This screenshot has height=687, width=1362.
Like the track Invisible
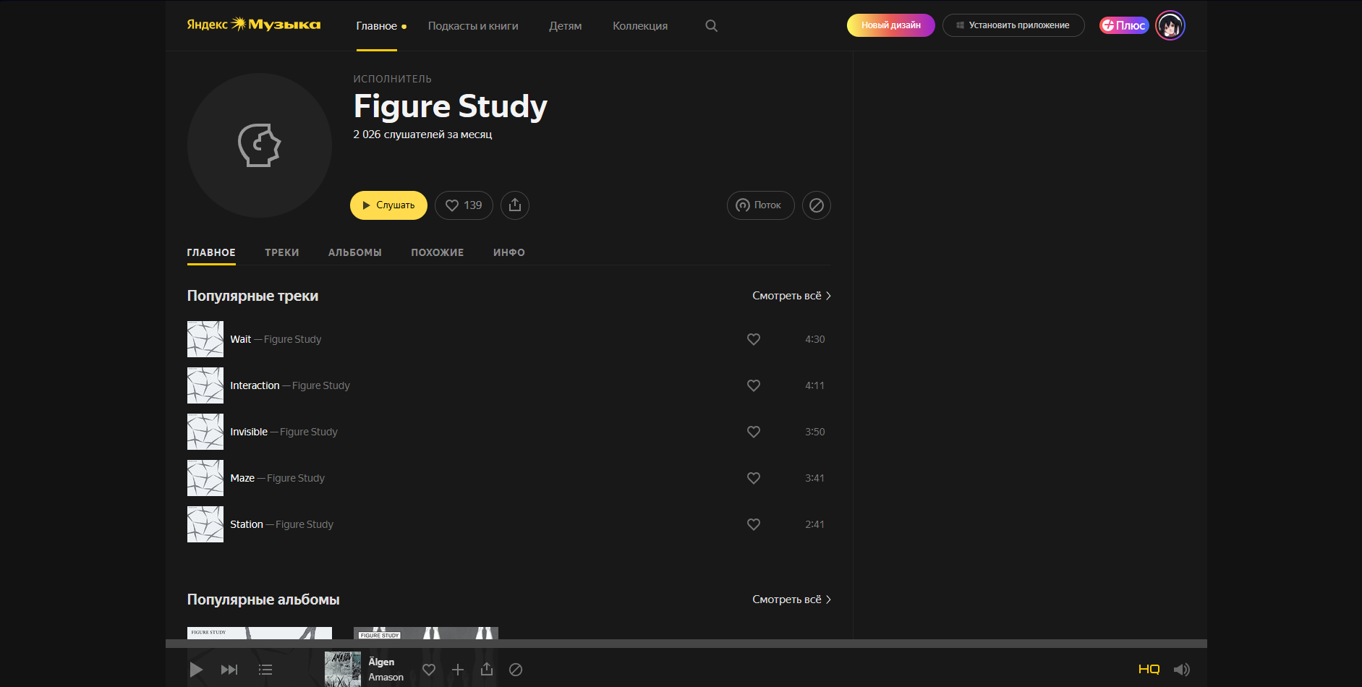pos(754,432)
